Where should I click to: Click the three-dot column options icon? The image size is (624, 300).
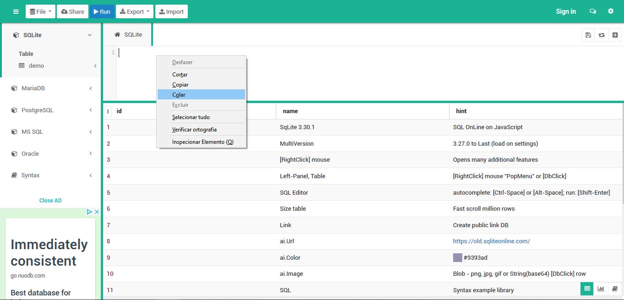(108, 111)
